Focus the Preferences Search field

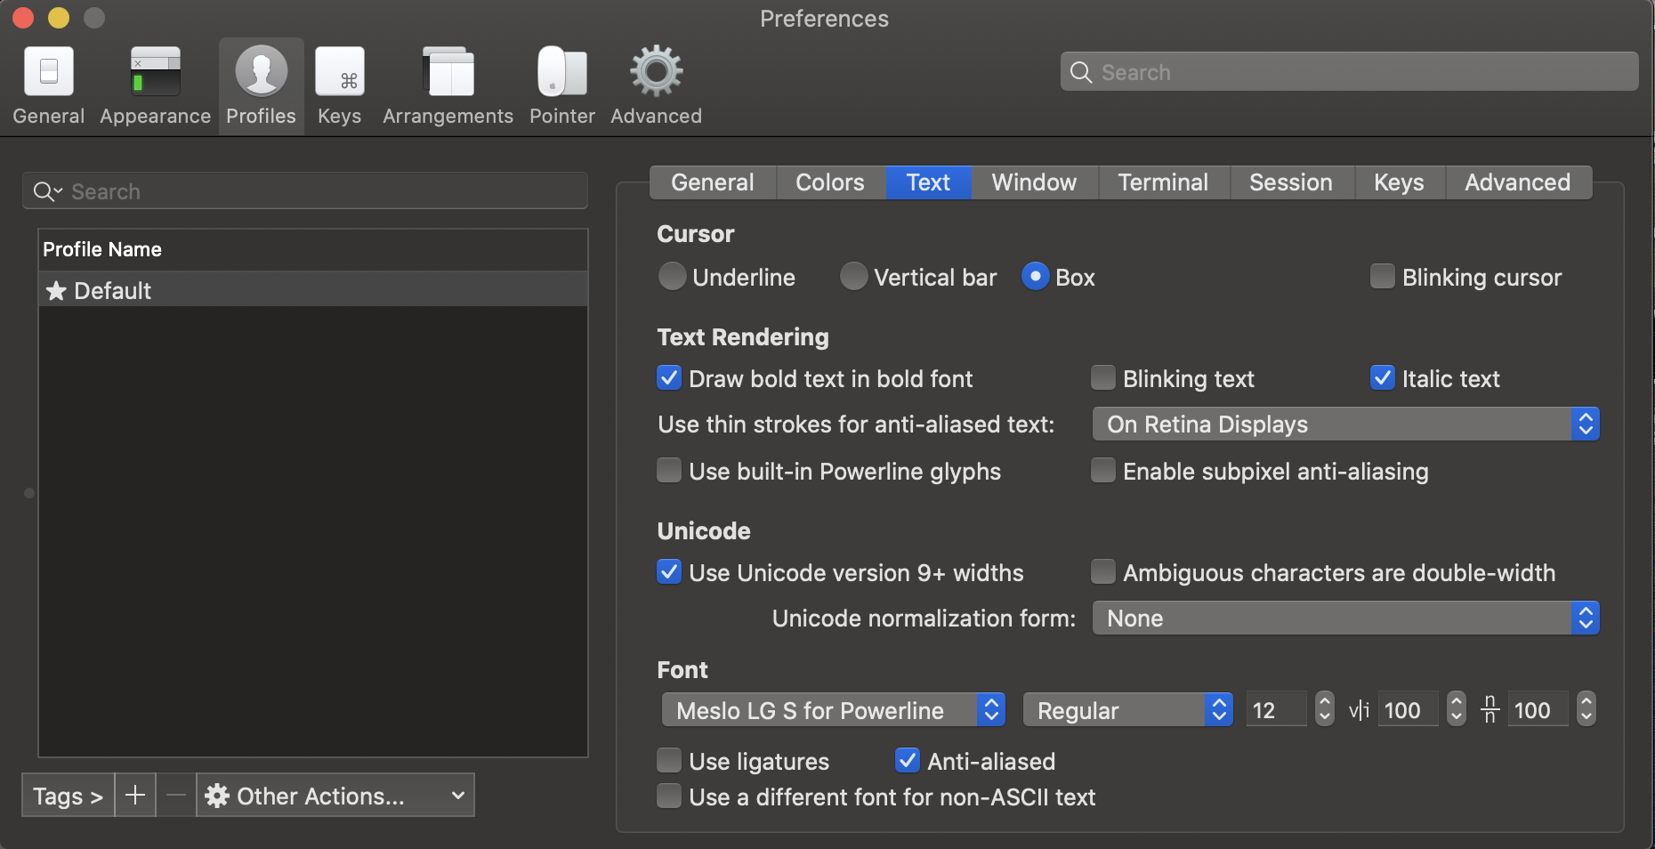pyautogui.click(x=1349, y=72)
